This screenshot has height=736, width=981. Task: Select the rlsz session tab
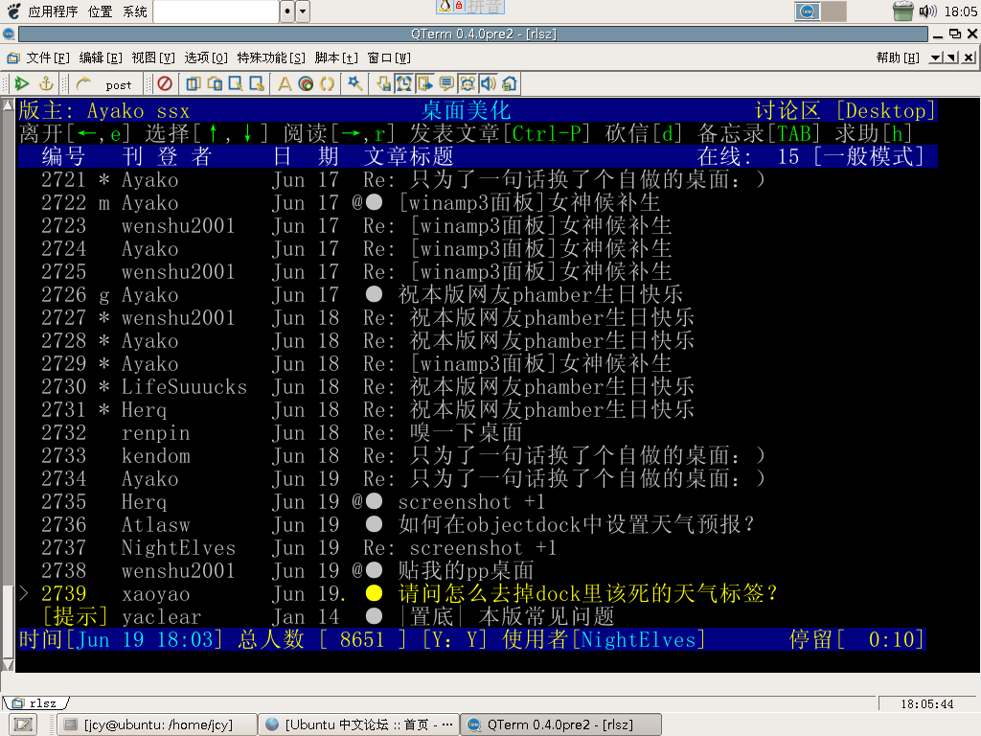(x=35, y=703)
